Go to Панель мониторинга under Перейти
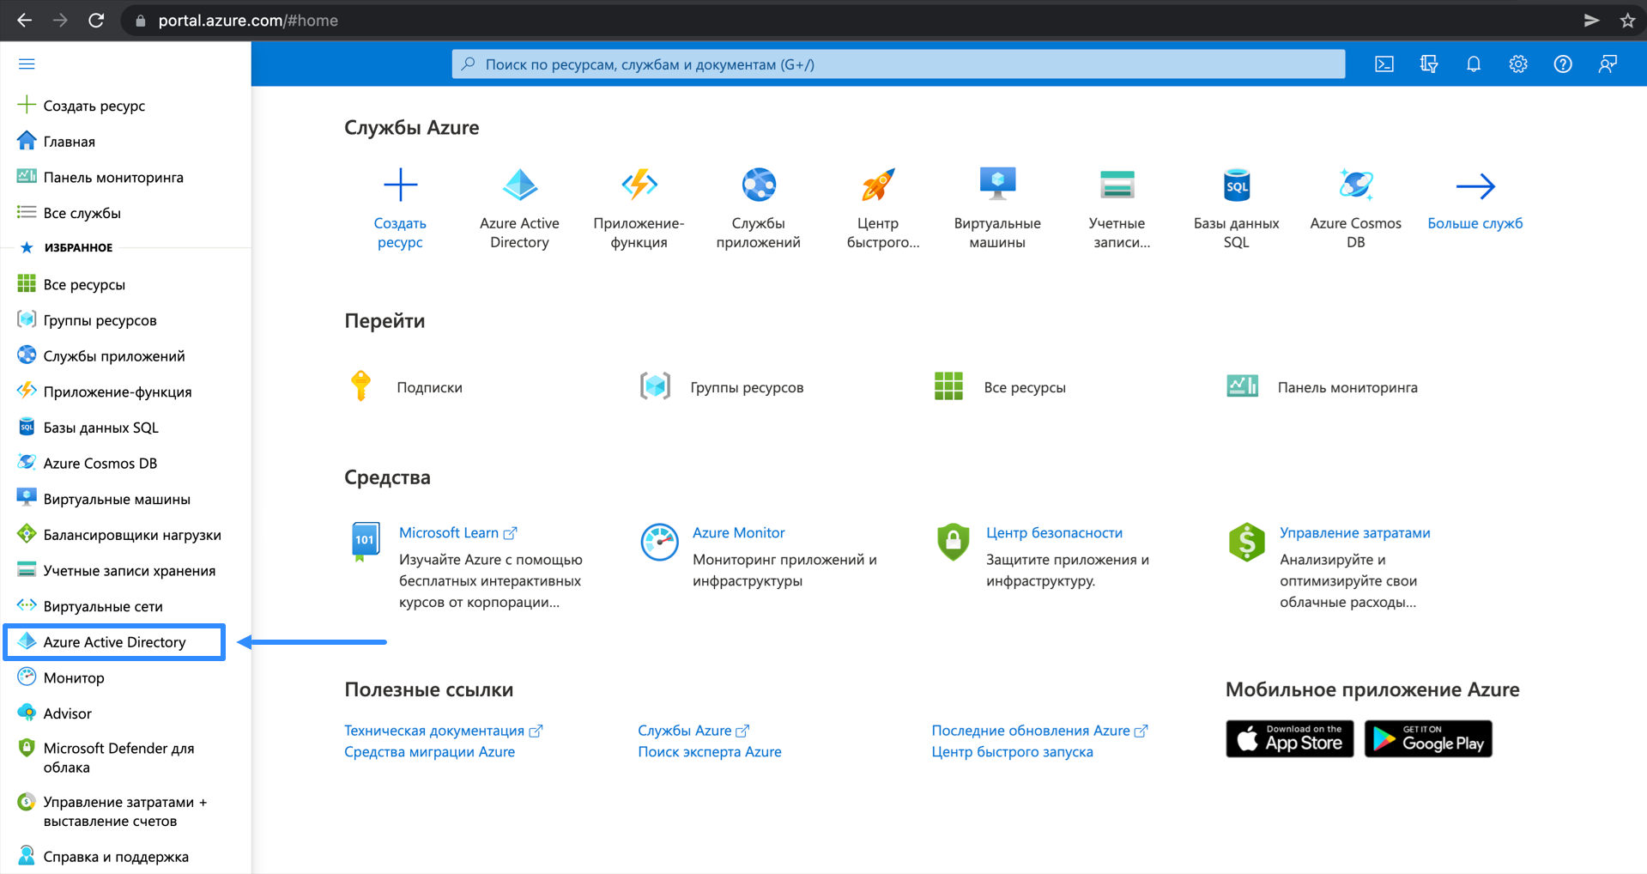 [x=1322, y=387]
